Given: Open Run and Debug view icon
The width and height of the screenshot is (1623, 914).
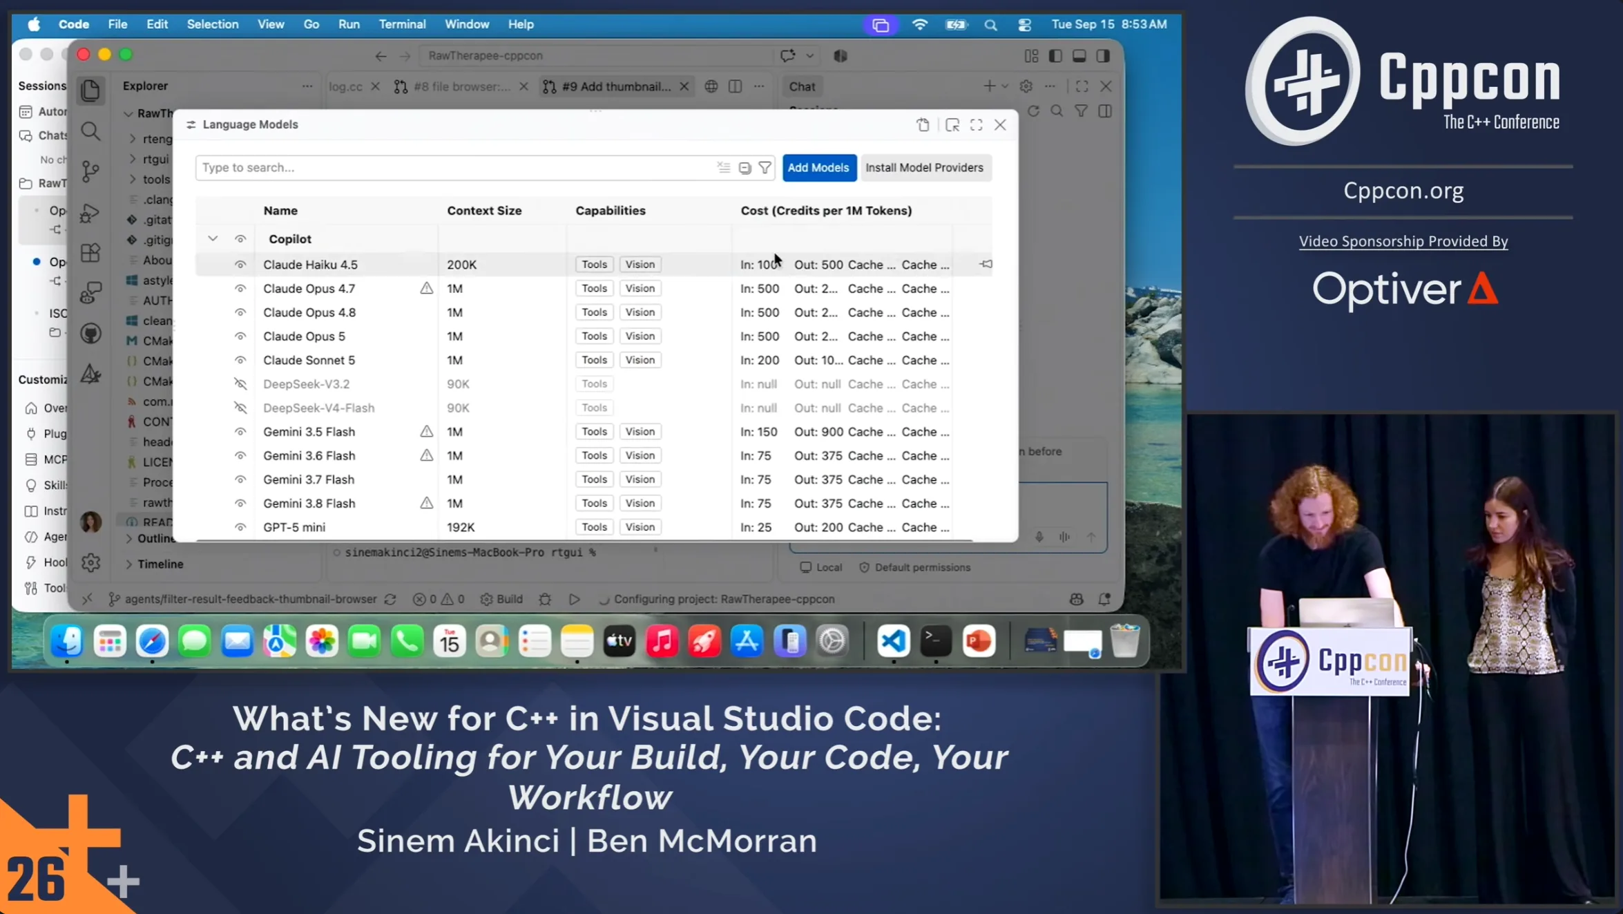Looking at the screenshot, I should coord(90,212).
